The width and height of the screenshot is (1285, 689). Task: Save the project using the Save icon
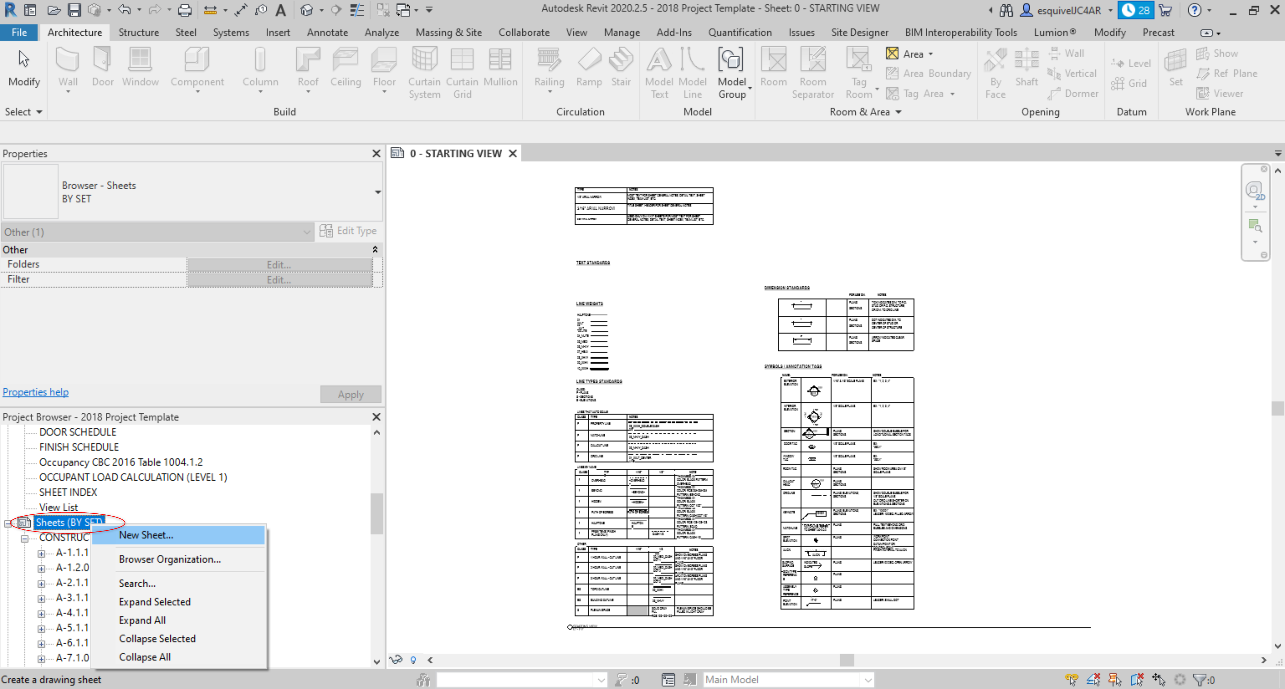click(x=74, y=10)
